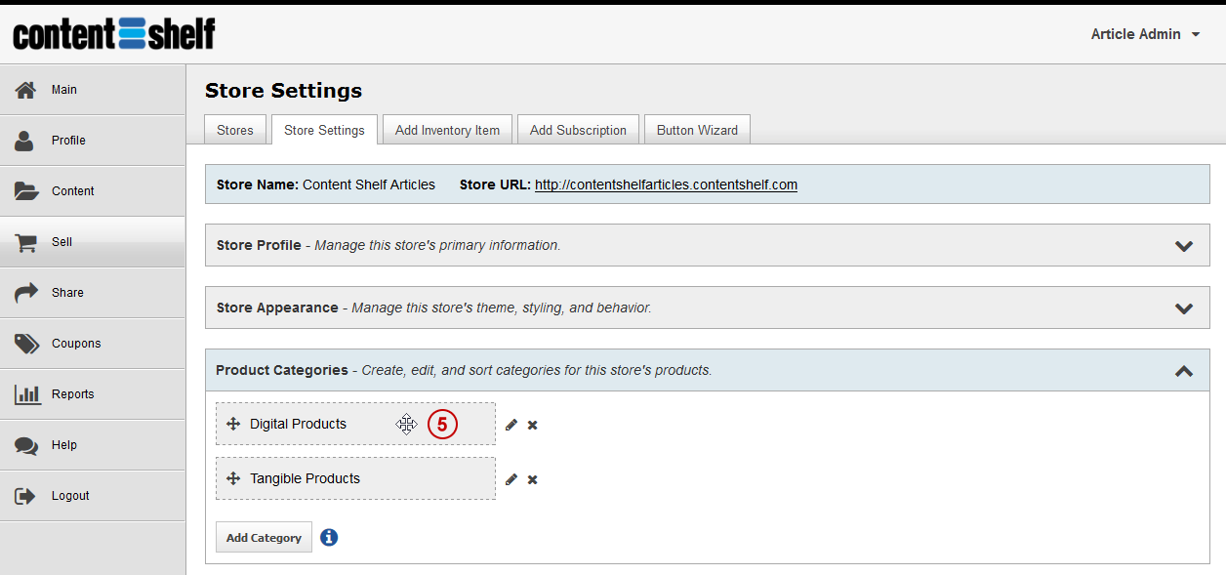Expand the Store Appearance section chevron
Image resolution: width=1226 pixels, height=575 pixels.
[1184, 308]
